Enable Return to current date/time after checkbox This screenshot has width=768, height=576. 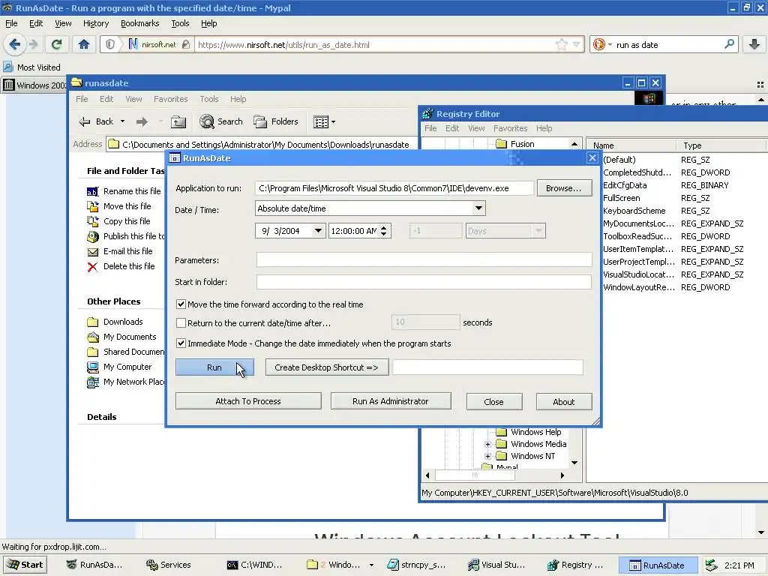pyautogui.click(x=181, y=322)
